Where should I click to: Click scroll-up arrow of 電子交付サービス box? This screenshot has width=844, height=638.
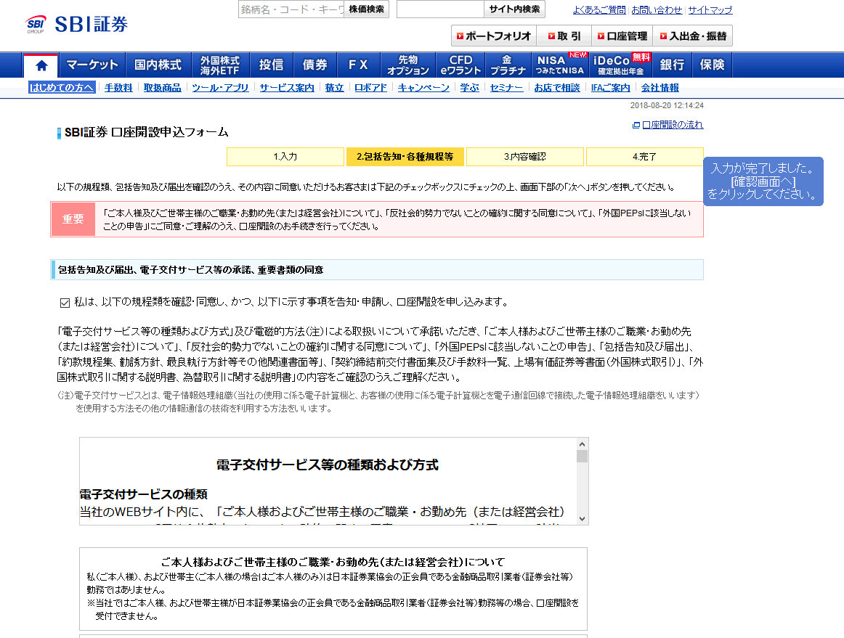582,443
